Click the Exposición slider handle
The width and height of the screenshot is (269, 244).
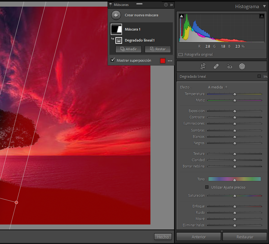tap(235, 111)
